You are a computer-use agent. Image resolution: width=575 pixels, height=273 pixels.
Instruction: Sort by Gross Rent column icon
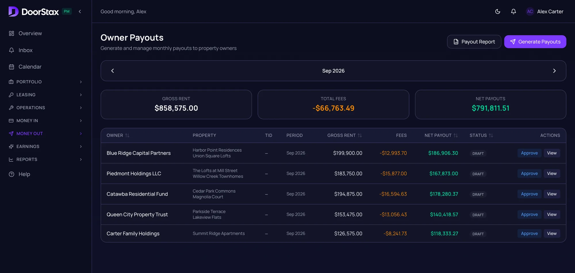(x=360, y=135)
